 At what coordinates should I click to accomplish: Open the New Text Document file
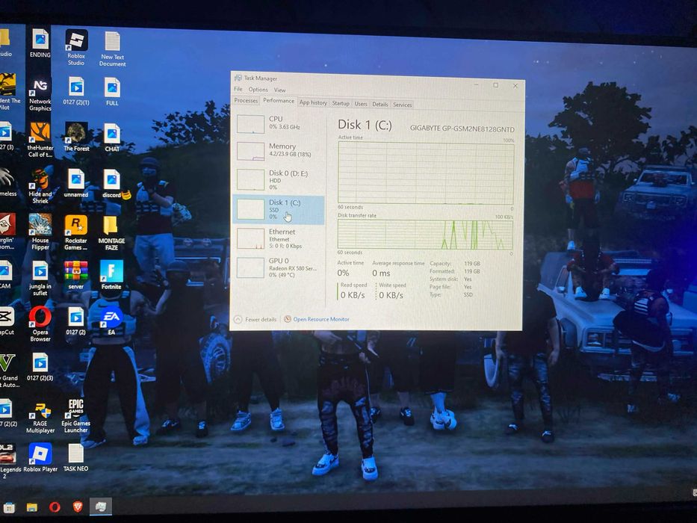point(112,49)
